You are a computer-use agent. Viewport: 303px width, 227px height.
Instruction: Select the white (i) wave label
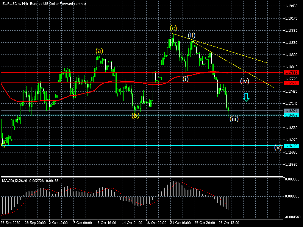(186, 79)
